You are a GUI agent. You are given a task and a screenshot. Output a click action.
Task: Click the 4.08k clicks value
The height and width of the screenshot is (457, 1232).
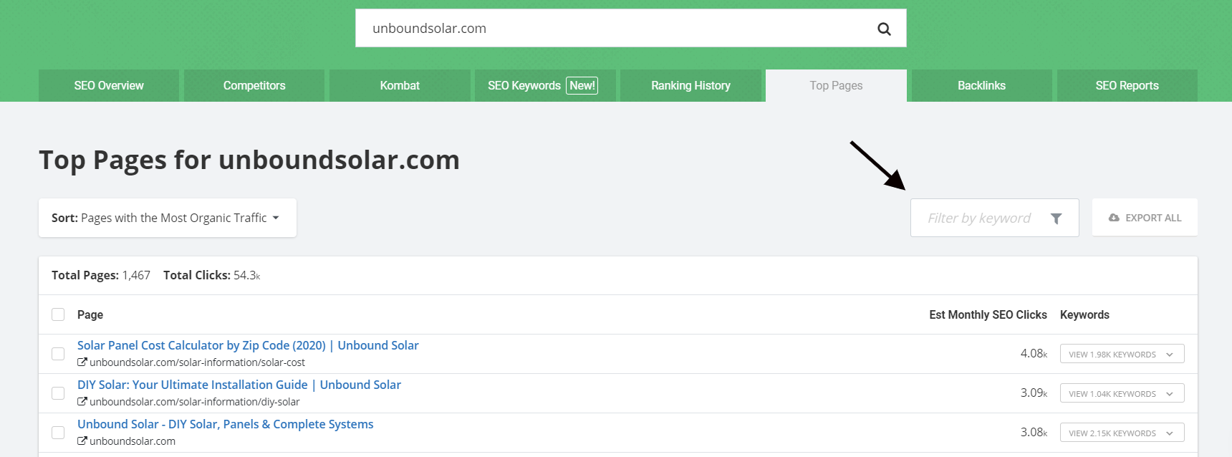(1034, 353)
